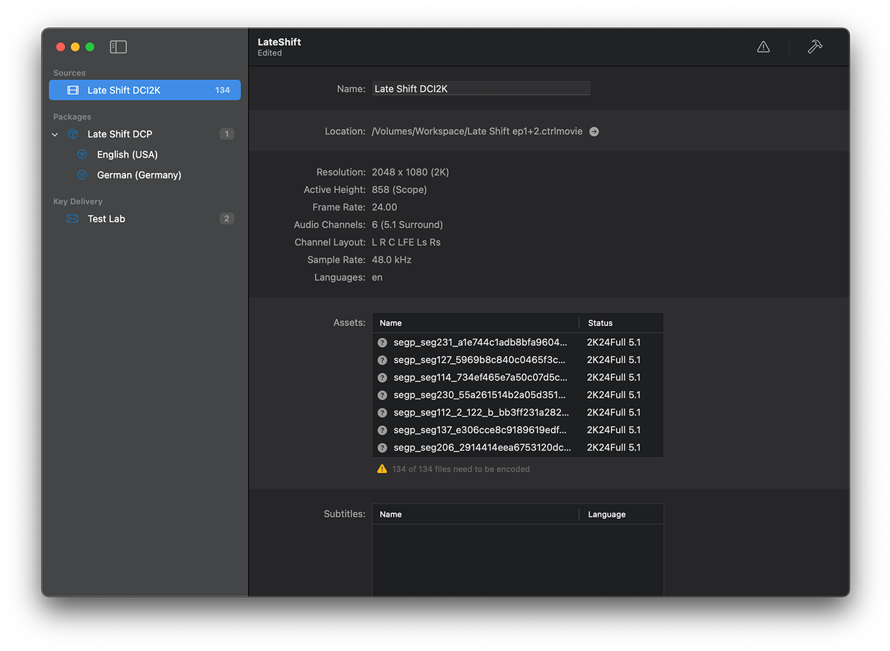Screen dimensions: 890x651
Task: Click the Name field containing Late Shift DCI2K
Action: click(481, 89)
